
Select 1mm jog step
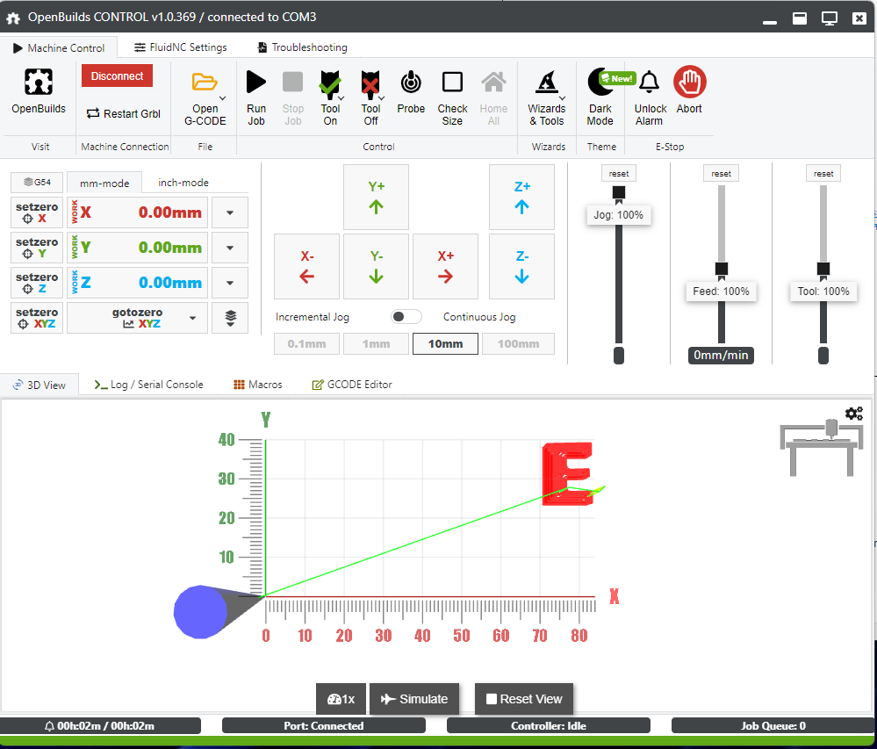[376, 344]
